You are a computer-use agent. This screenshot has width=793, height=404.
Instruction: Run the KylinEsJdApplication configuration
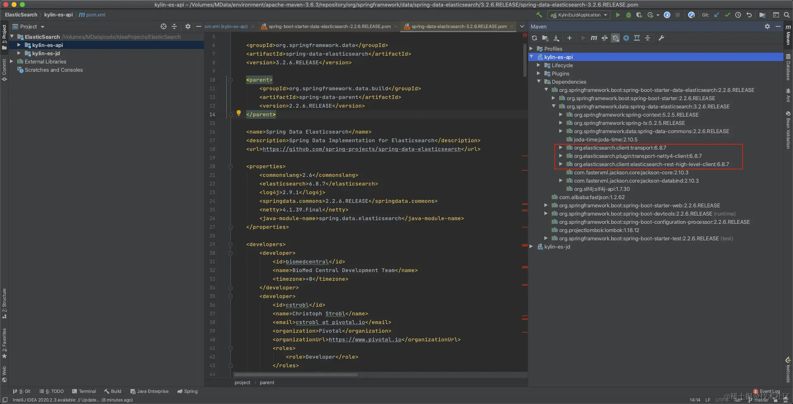click(x=618, y=15)
